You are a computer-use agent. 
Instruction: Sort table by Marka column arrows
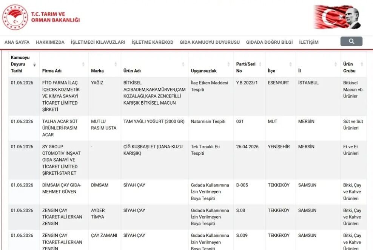[116, 64]
